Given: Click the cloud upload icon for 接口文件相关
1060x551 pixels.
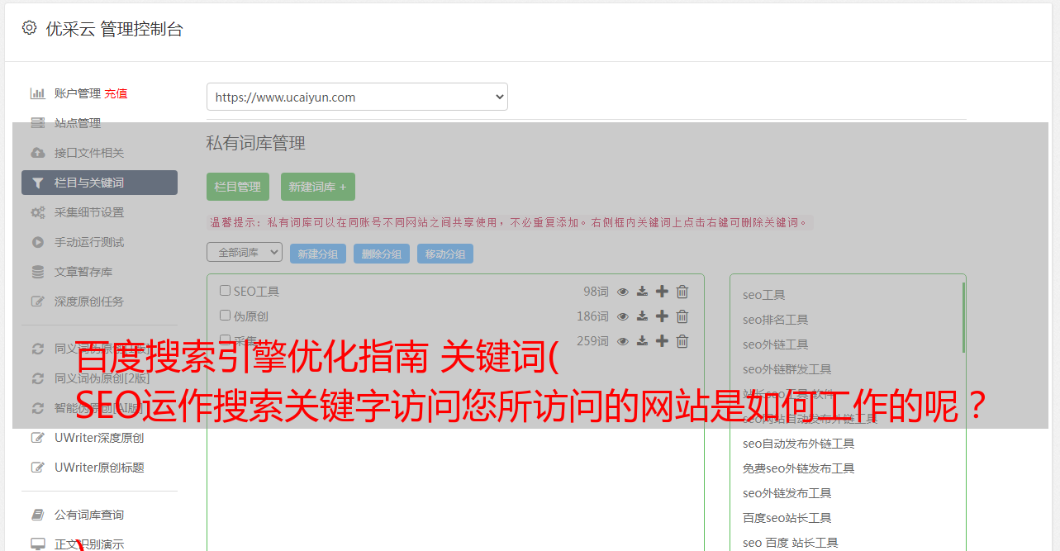Looking at the screenshot, I should 37,153.
